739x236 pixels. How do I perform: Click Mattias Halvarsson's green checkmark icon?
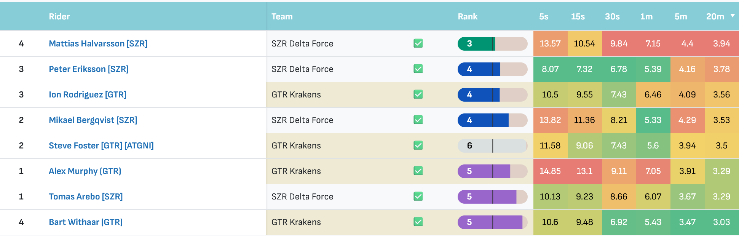point(418,43)
